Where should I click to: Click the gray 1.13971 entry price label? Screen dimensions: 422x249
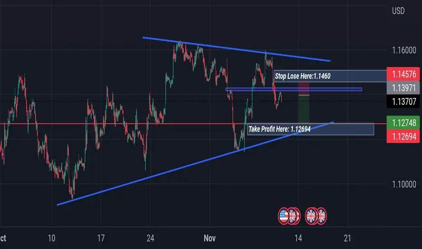tap(403, 88)
